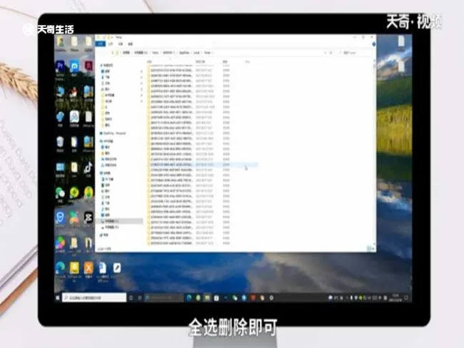Open the Cortana circle on the taskbar
464x348 pixels.
click(131, 298)
